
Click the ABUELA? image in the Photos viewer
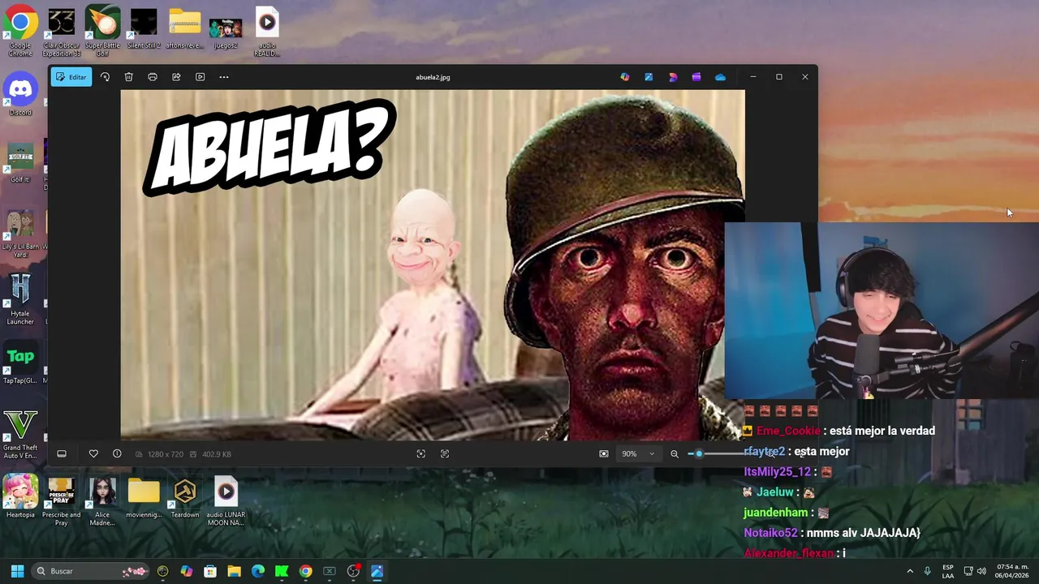point(433,265)
